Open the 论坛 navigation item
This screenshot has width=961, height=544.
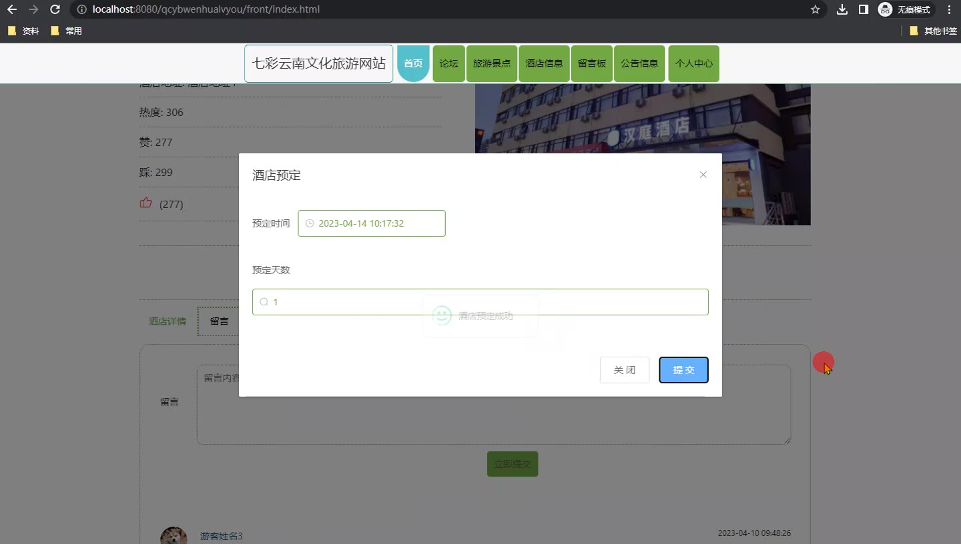[x=448, y=63]
